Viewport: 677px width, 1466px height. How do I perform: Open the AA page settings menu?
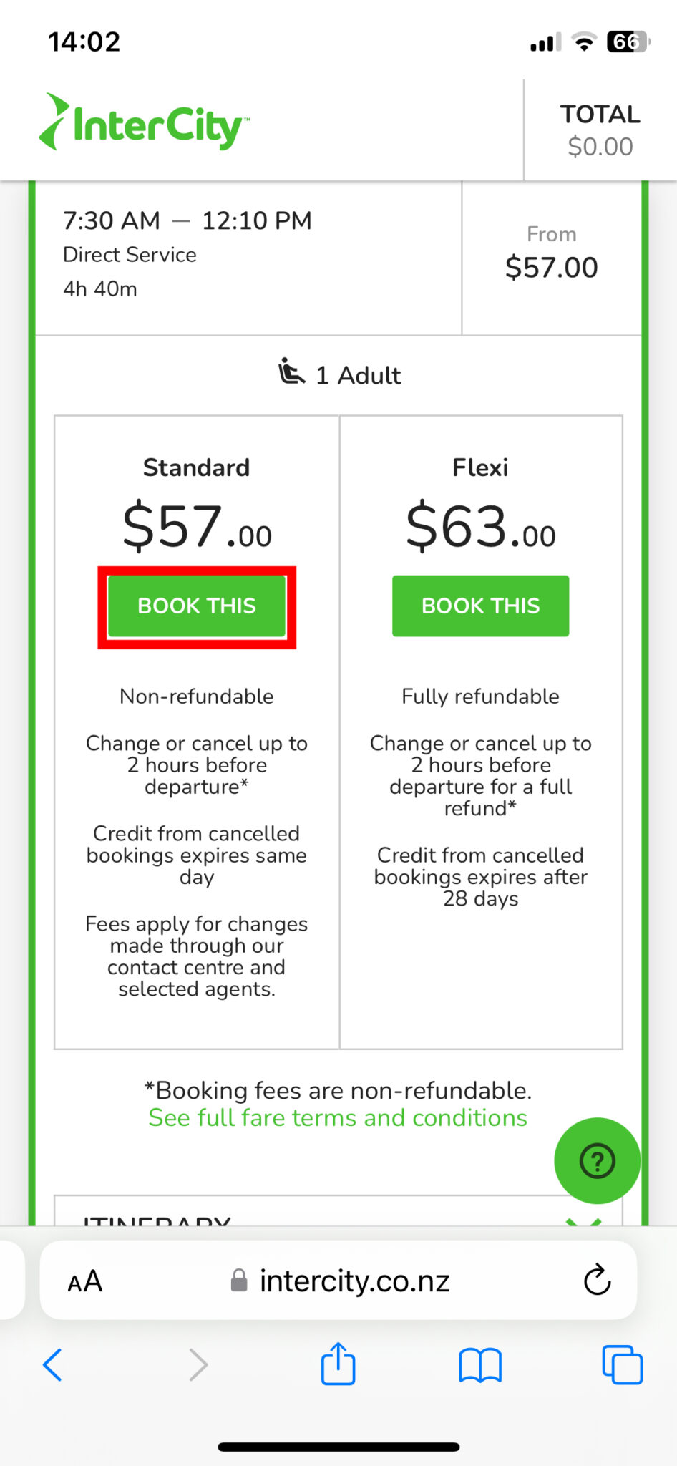coord(85,1281)
